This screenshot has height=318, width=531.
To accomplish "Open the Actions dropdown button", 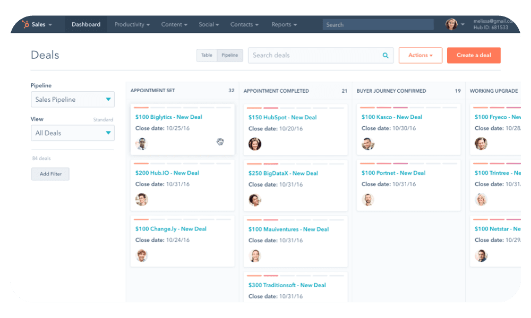I will (420, 55).
